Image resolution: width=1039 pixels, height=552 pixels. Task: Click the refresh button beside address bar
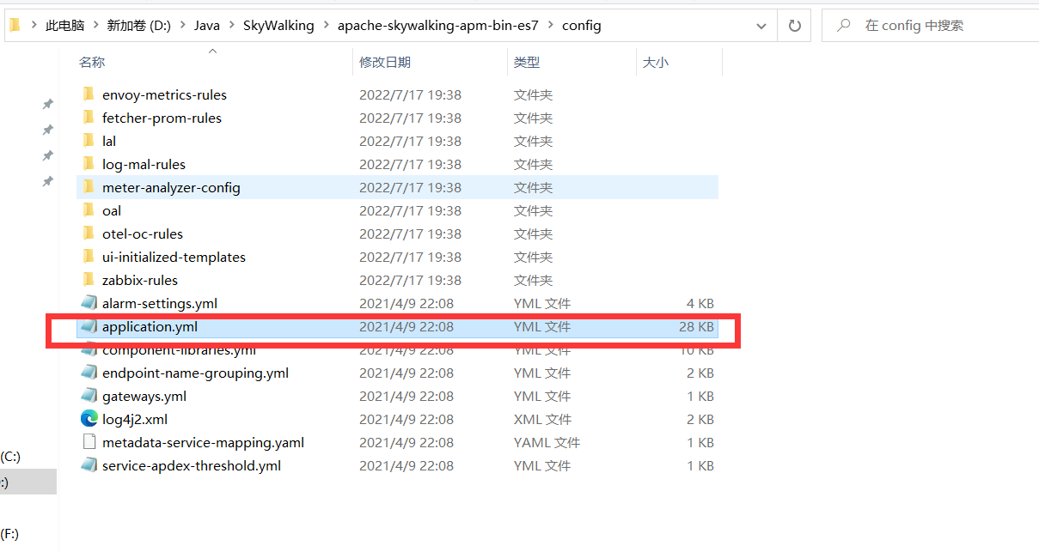[794, 26]
